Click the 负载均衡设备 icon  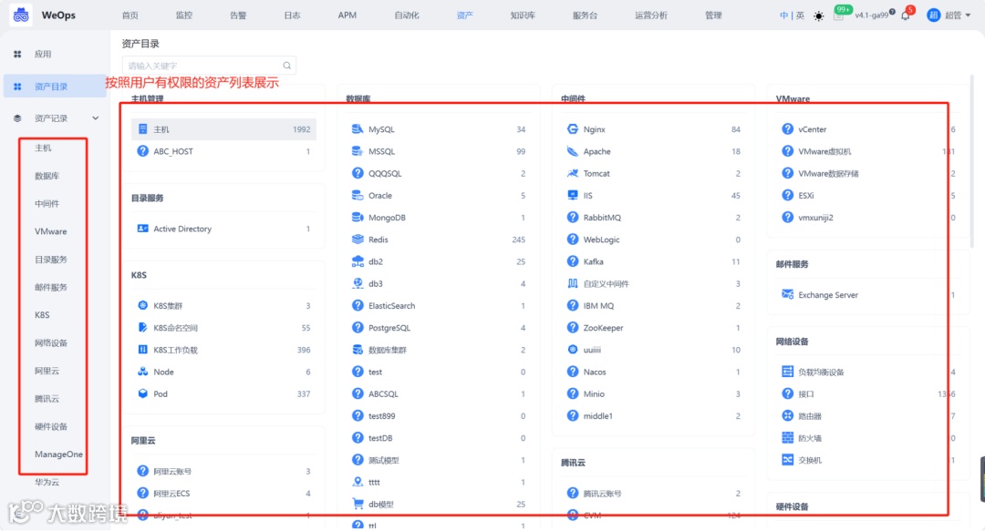coord(787,372)
